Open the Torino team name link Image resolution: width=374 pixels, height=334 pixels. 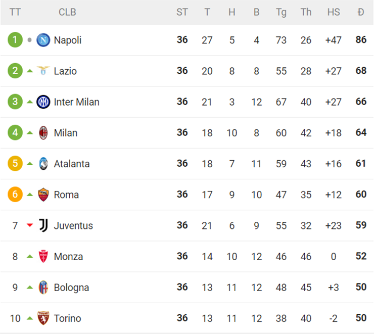point(67,318)
